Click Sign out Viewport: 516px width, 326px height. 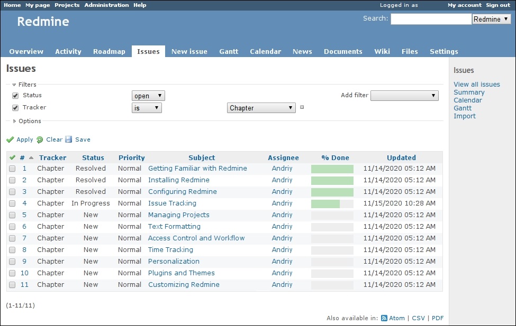coord(498,5)
